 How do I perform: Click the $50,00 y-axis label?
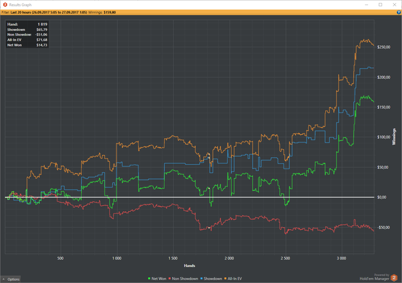click(x=383, y=168)
